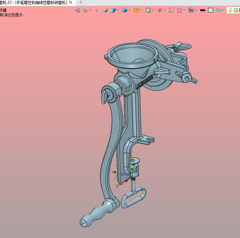Click the pink square panel icon
Viewport: 240px width, 238px height.
tap(171, 10)
